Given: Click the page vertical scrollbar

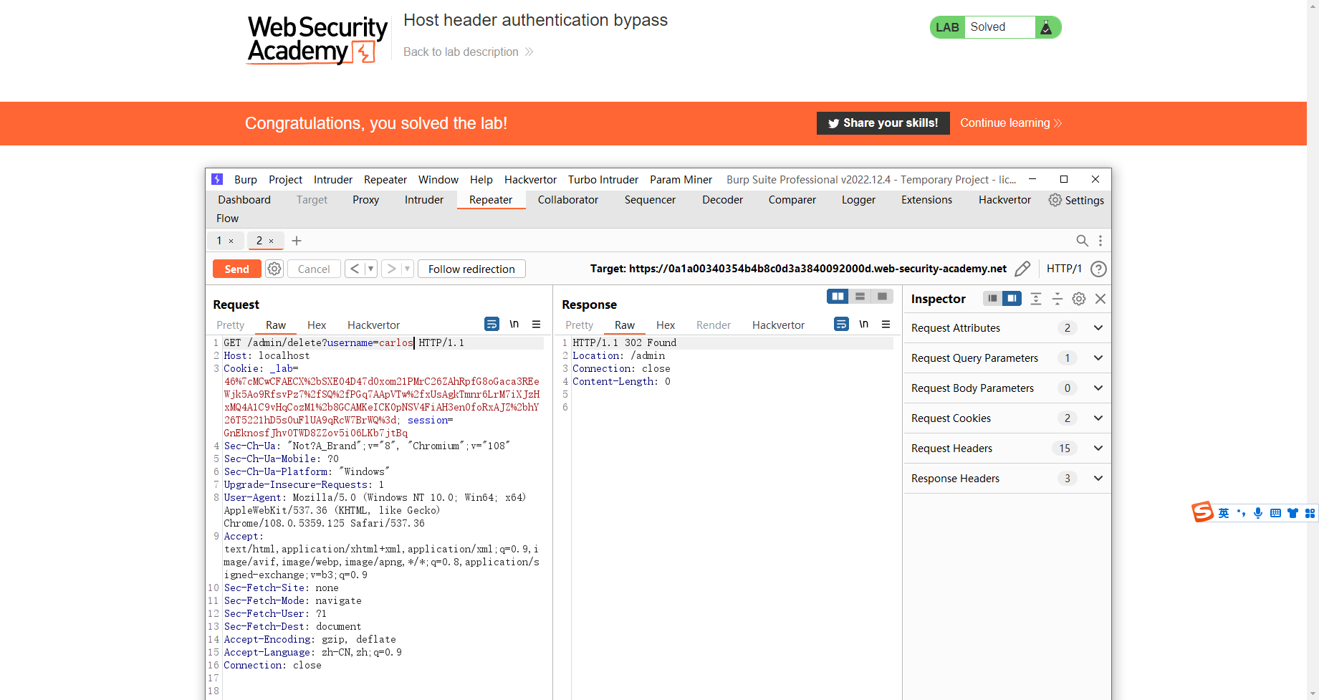Looking at the screenshot, I should coord(1313,350).
